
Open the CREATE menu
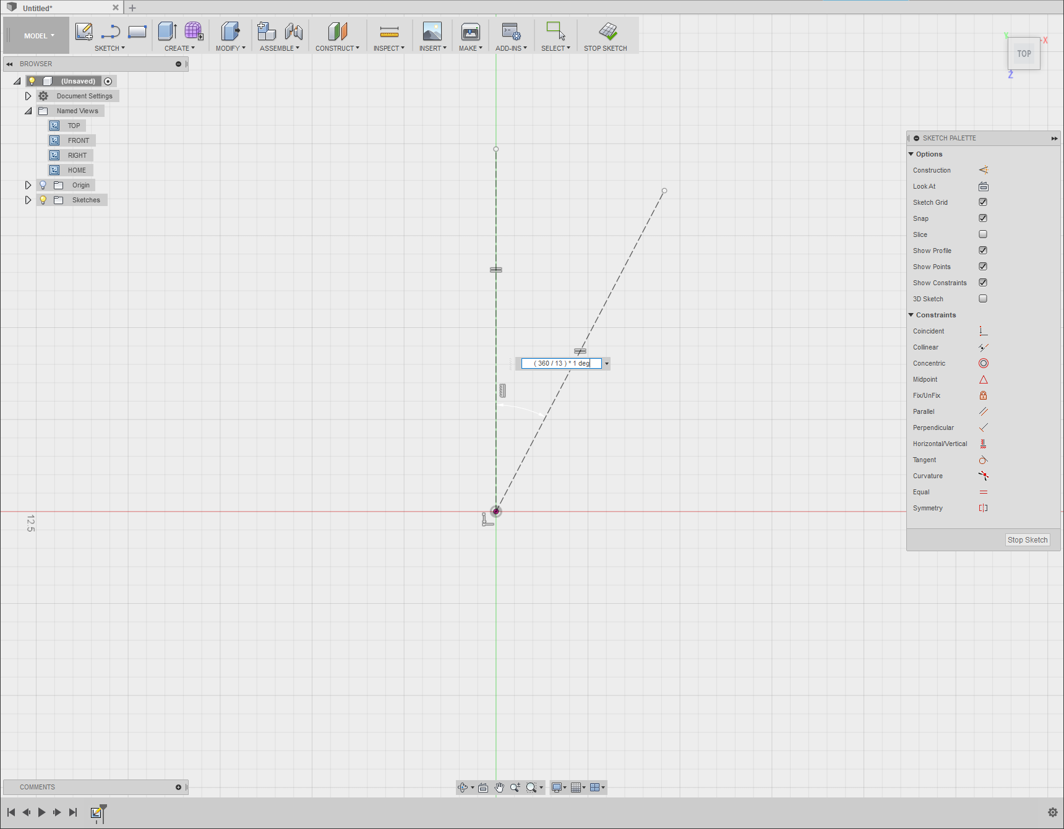(x=179, y=48)
